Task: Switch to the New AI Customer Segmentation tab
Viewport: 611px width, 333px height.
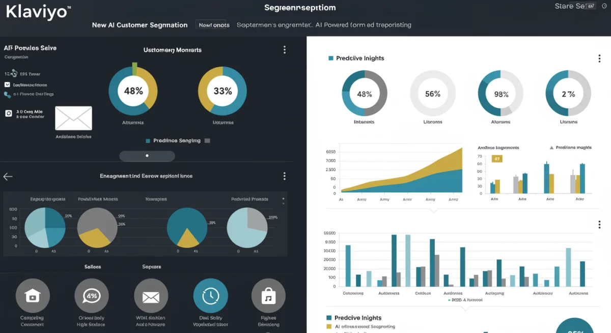Action: pos(140,24)
